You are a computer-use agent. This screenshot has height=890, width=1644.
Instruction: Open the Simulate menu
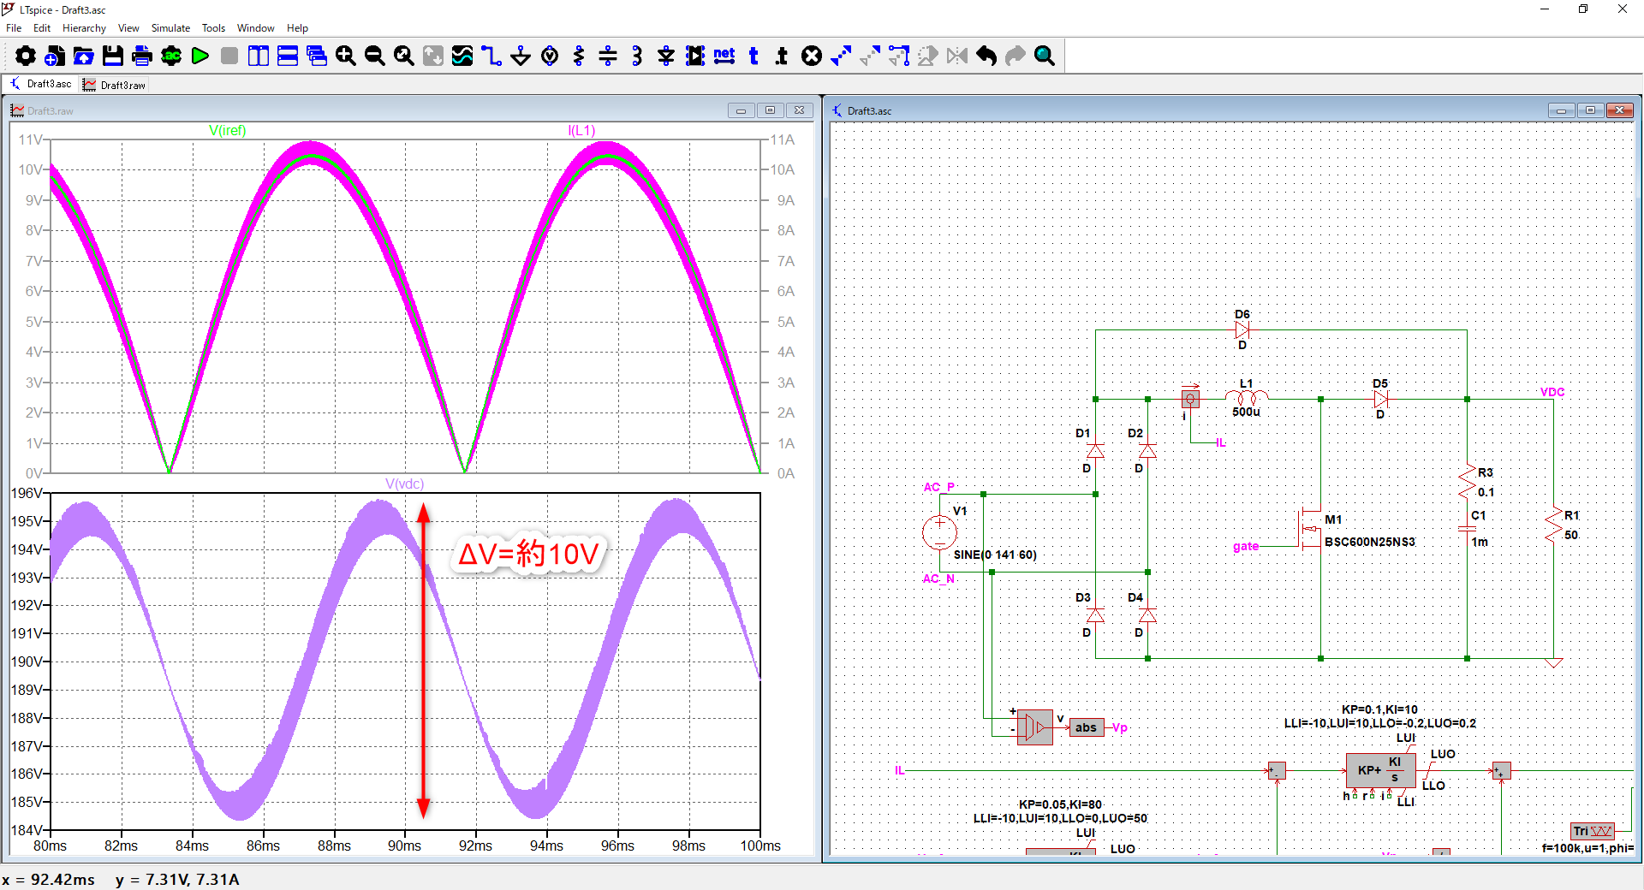[170, 28]
